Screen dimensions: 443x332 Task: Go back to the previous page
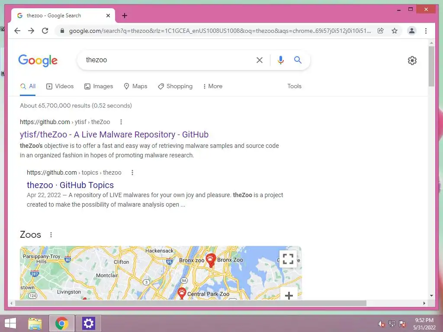point(17,31)
